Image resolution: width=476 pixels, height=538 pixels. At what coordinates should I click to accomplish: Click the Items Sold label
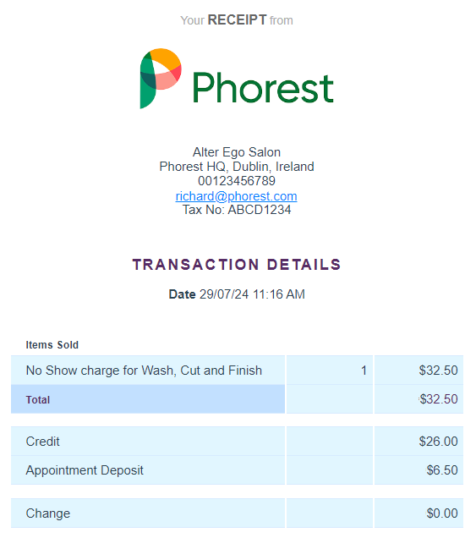(x=52, y=345)
